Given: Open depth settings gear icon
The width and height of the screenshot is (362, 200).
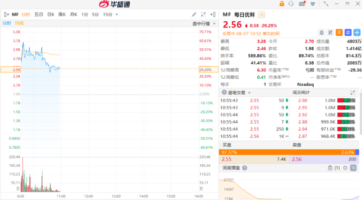Looking at the screenshot, I should [x=345, y=168].
